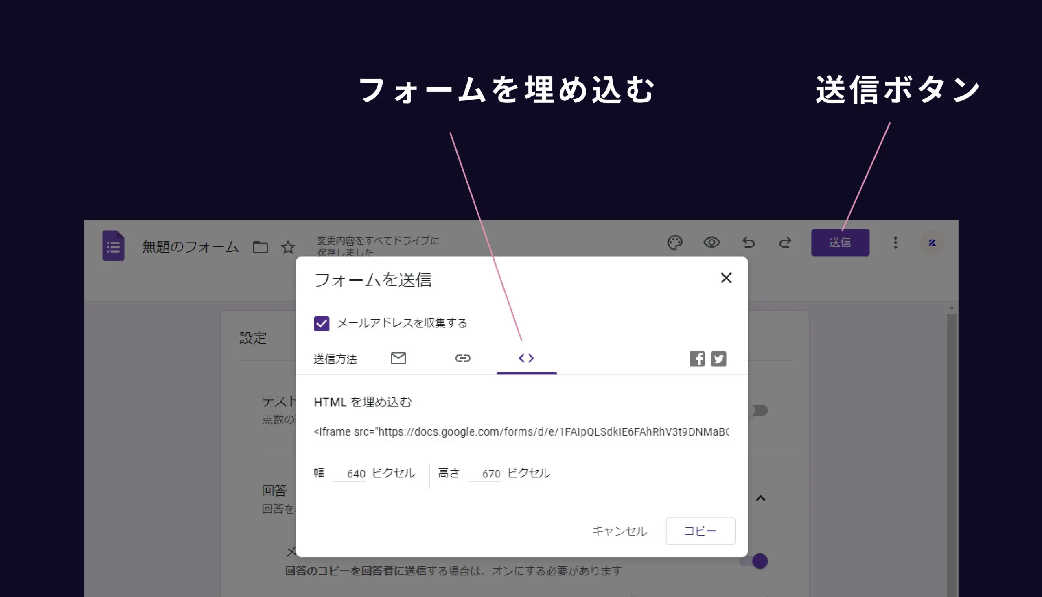Click the form preview eye icon

(712, 243)
